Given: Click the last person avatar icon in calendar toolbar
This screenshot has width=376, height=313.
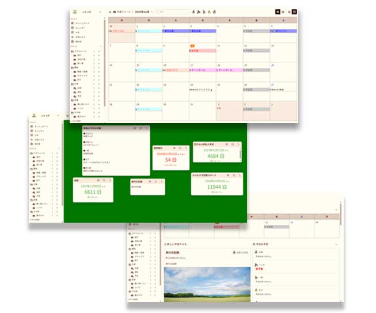Looking at the screenshot, I should pos(214,12).
